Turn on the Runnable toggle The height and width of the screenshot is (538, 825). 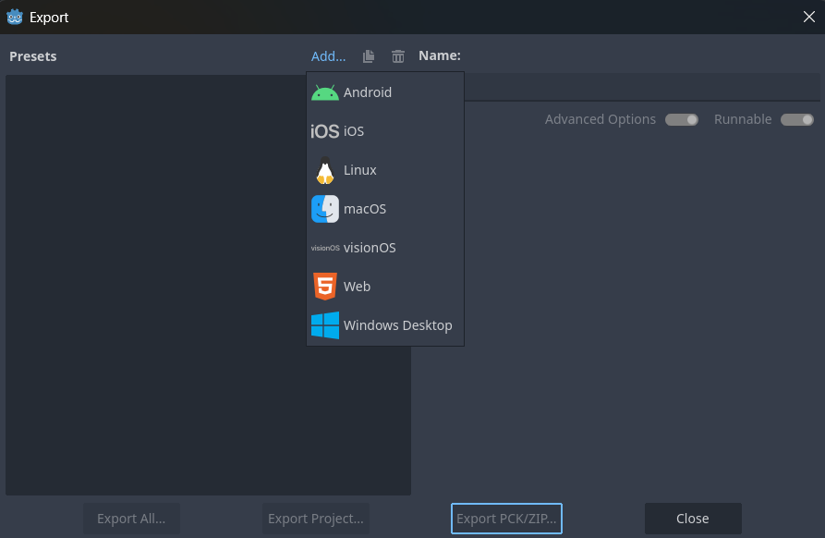[x=795, y=119]
